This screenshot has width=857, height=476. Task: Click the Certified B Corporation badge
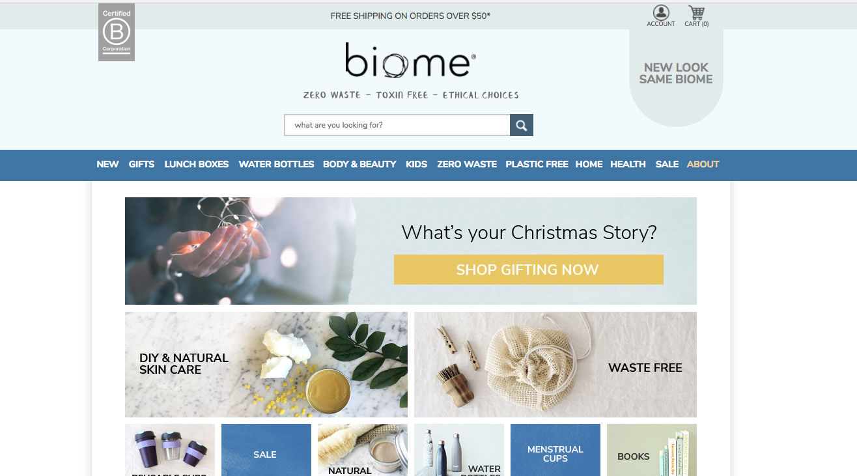pyautogui.click(x=117, y=33)
